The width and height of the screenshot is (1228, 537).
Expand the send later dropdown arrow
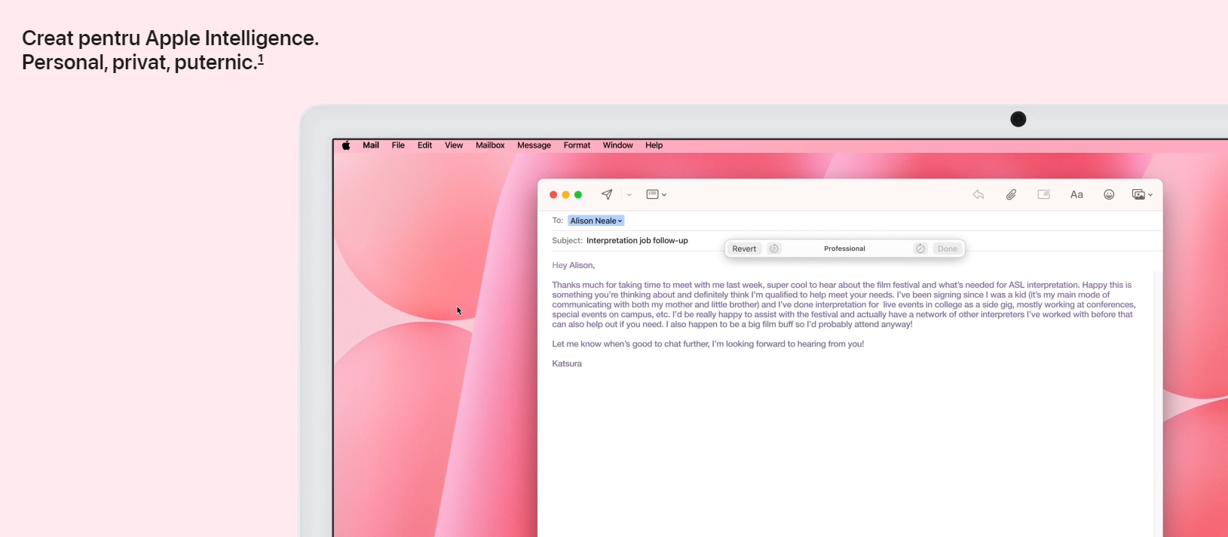(629, 195)
